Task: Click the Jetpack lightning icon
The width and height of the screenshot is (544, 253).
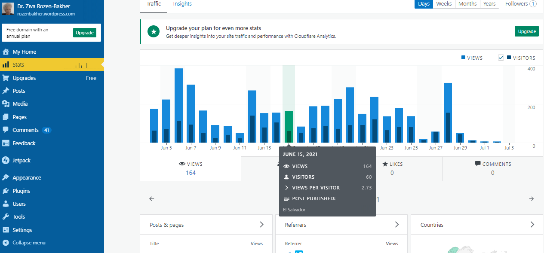Action: [x=6, y=160]
